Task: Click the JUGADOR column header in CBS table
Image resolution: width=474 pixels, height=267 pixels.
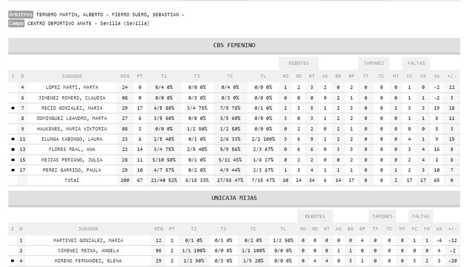Action: pyautogui.click(x=72, y=76)
